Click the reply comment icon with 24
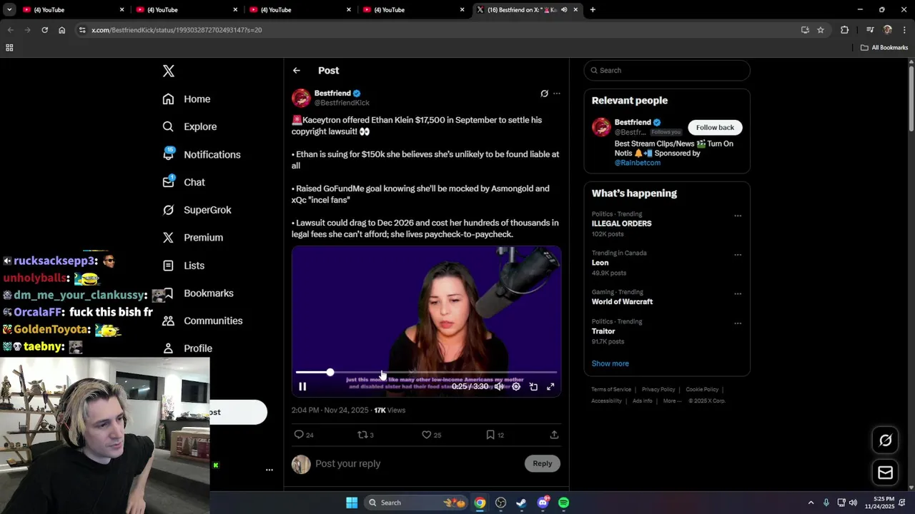 pyautogui.click(x=304, y=435)
